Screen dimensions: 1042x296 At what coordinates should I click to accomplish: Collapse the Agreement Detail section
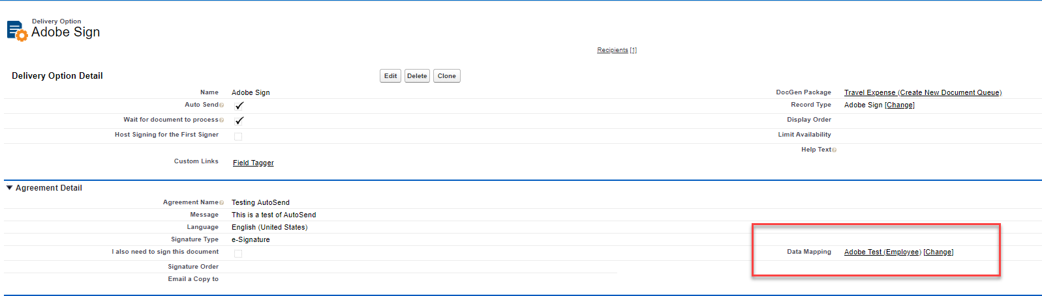[9, 188]
